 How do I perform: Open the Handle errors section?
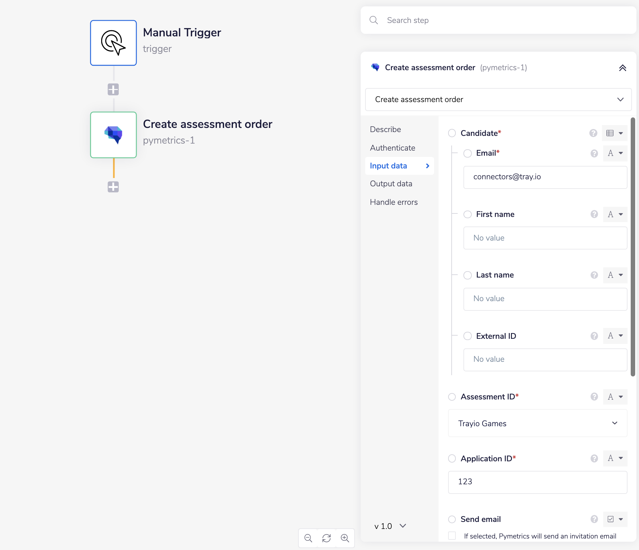[x=394, y=202]
